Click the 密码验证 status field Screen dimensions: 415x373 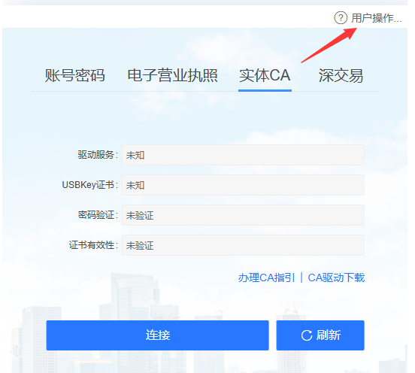point(243,215)
